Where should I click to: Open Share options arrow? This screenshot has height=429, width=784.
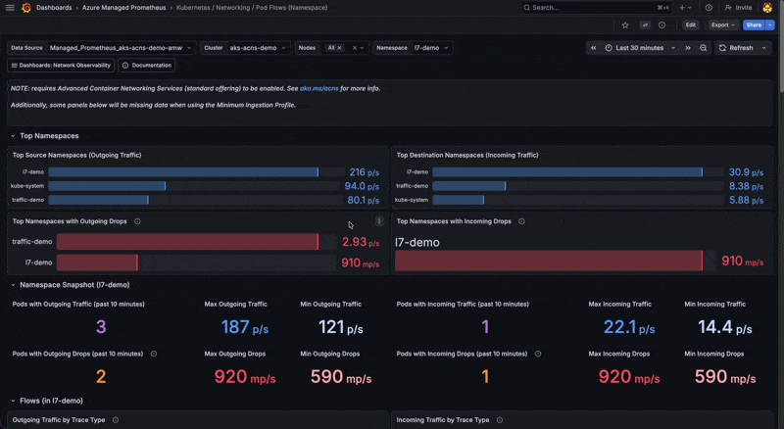click(x=770, y=25)
